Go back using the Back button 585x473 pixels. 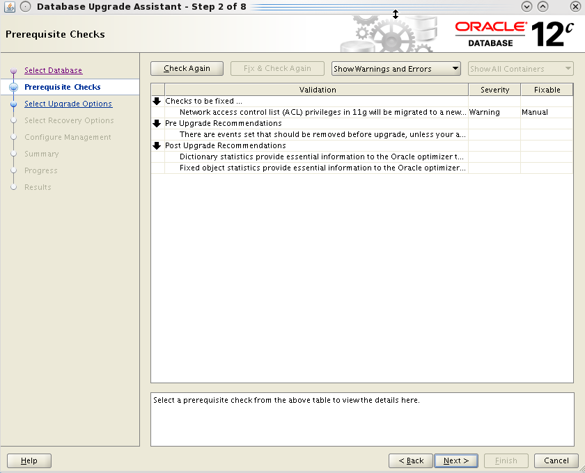click(410, 460)
